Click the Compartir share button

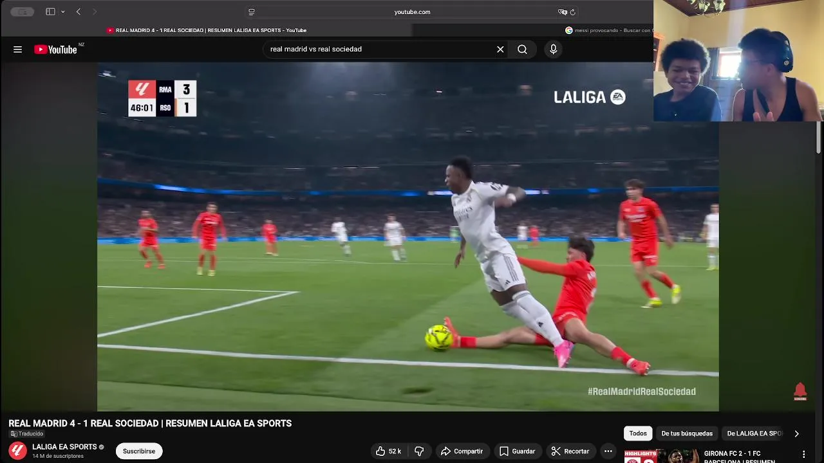[x=462, y=451]
